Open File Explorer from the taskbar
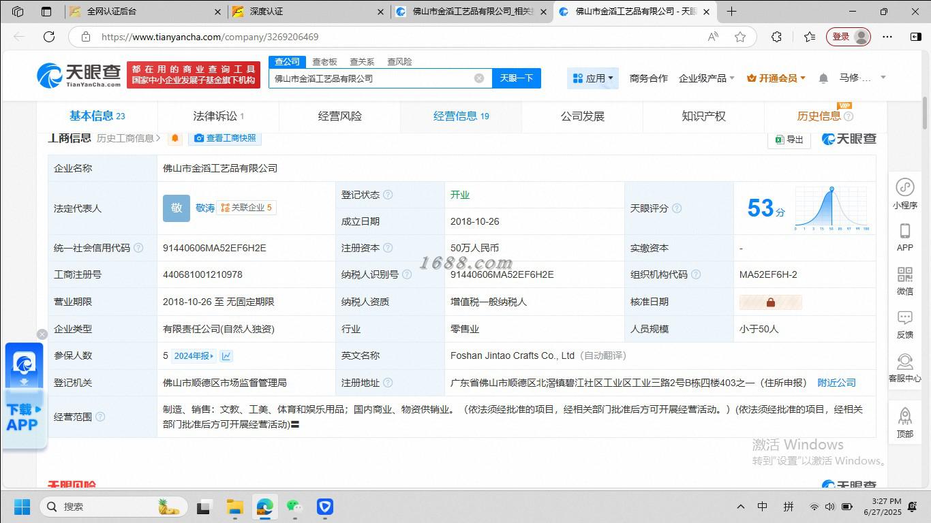931x523 pixels. point(234,507)
